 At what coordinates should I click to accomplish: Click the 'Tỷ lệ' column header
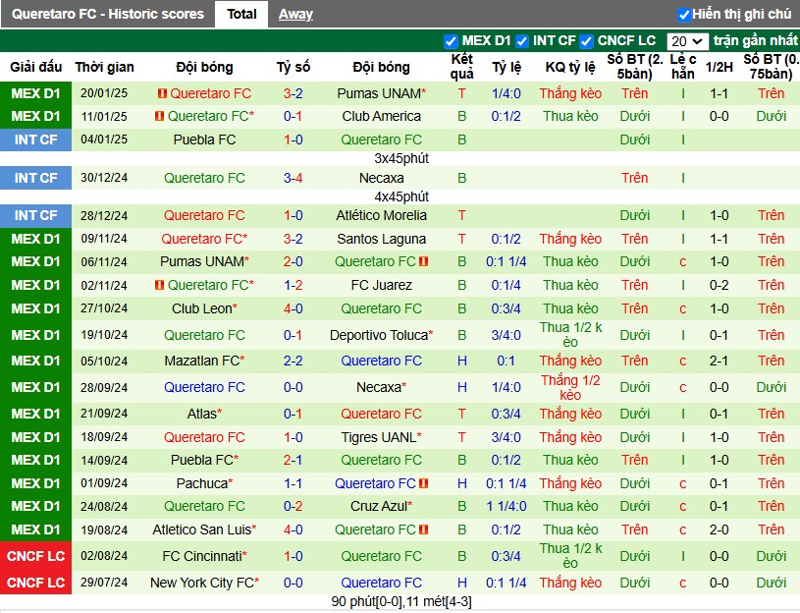[507, 67]
